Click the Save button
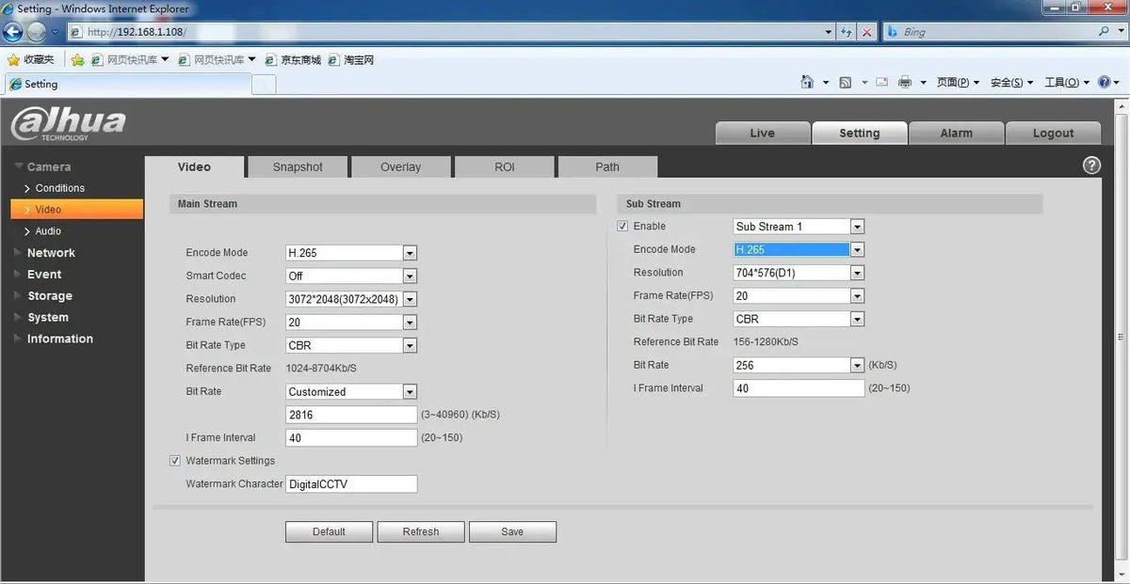 [512, 531]
